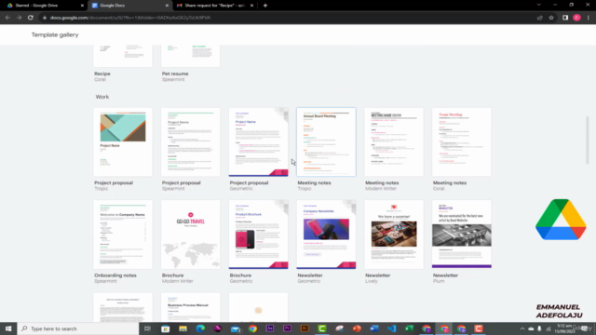Open Meeting notes Modern Writer template
Screen dimensions: 596x335
[x=394, y=142]
